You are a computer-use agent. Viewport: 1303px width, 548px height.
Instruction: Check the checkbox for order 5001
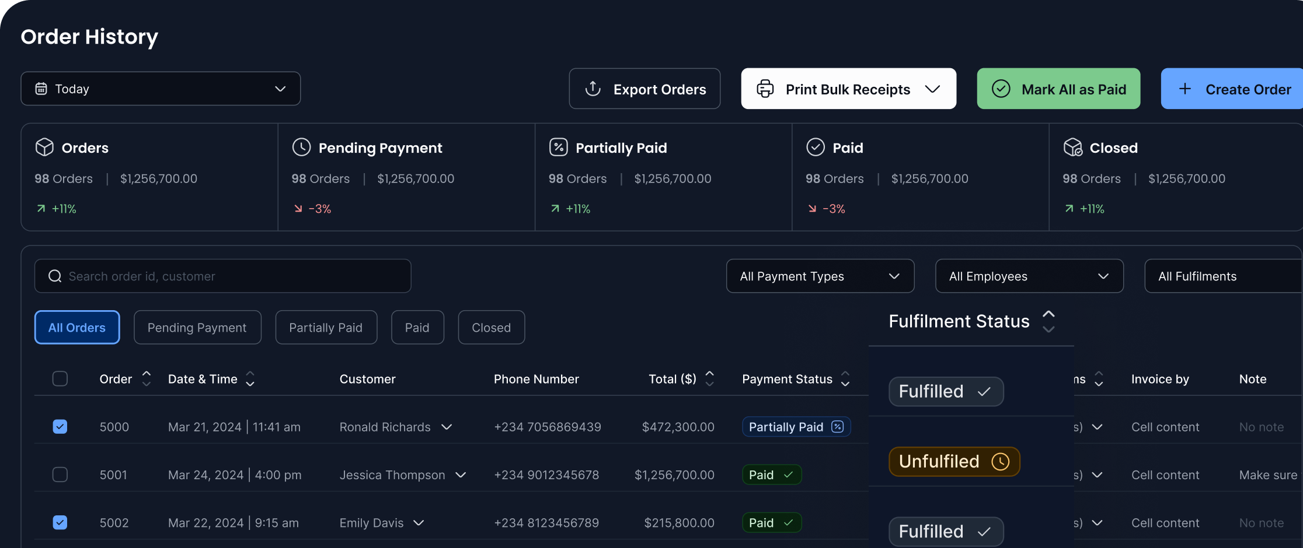click(x=60, y=475)
